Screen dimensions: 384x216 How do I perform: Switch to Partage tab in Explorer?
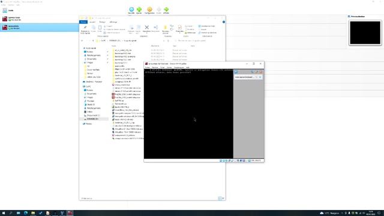[102, 22]
